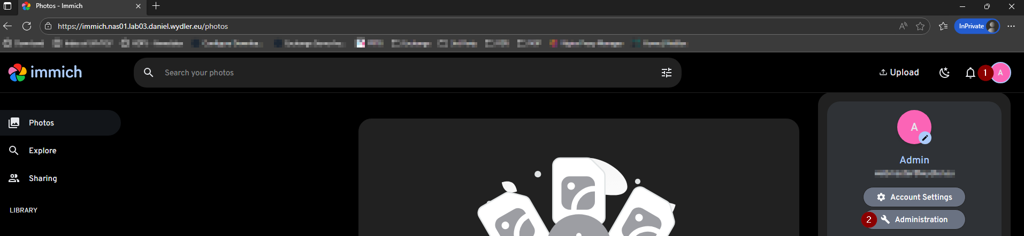Open search filter options icon

[666, 73]
